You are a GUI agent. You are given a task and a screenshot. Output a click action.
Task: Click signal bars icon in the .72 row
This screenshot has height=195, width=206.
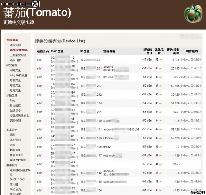[x=161, y=60]
